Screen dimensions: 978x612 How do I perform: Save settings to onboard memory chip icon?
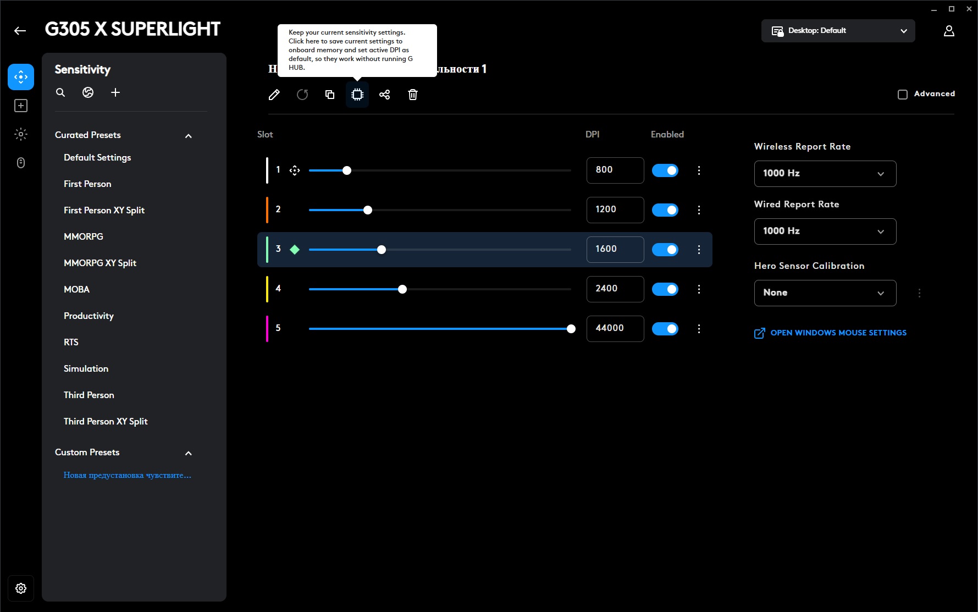click(x=357, y=95)
